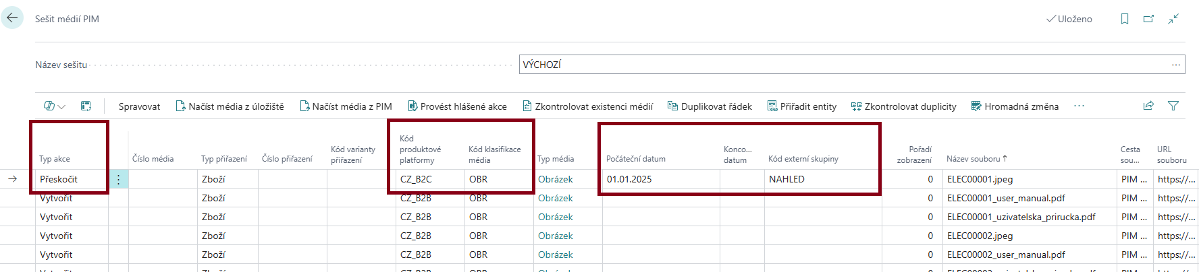Click Provést hlášené akce

(457, 106)
